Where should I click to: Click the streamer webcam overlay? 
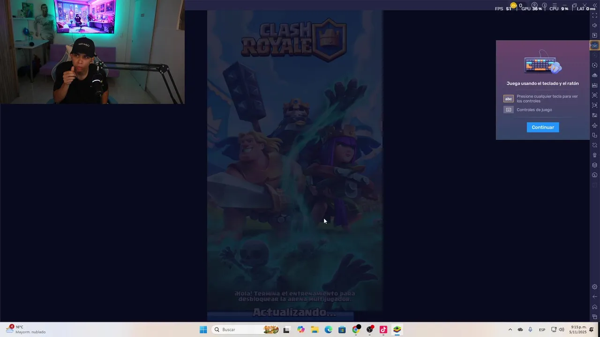(92, 52)
